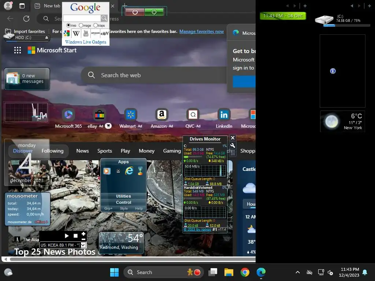Play the radio gadget stream
The width and height of the screenshot is (375, 281).
[67, 236]
